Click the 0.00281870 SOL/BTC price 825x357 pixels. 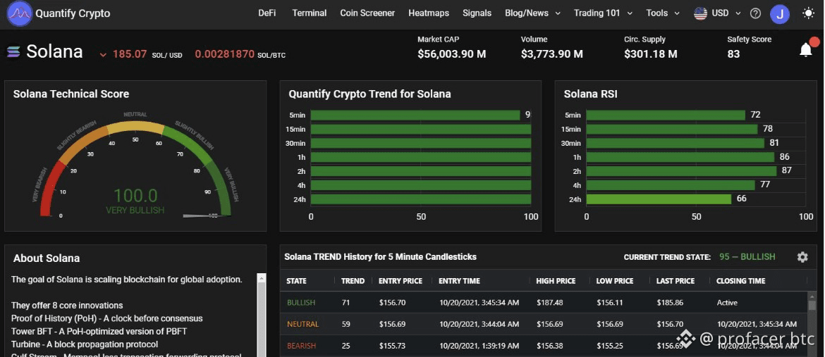pyautogui.click(x=225, y=54)
